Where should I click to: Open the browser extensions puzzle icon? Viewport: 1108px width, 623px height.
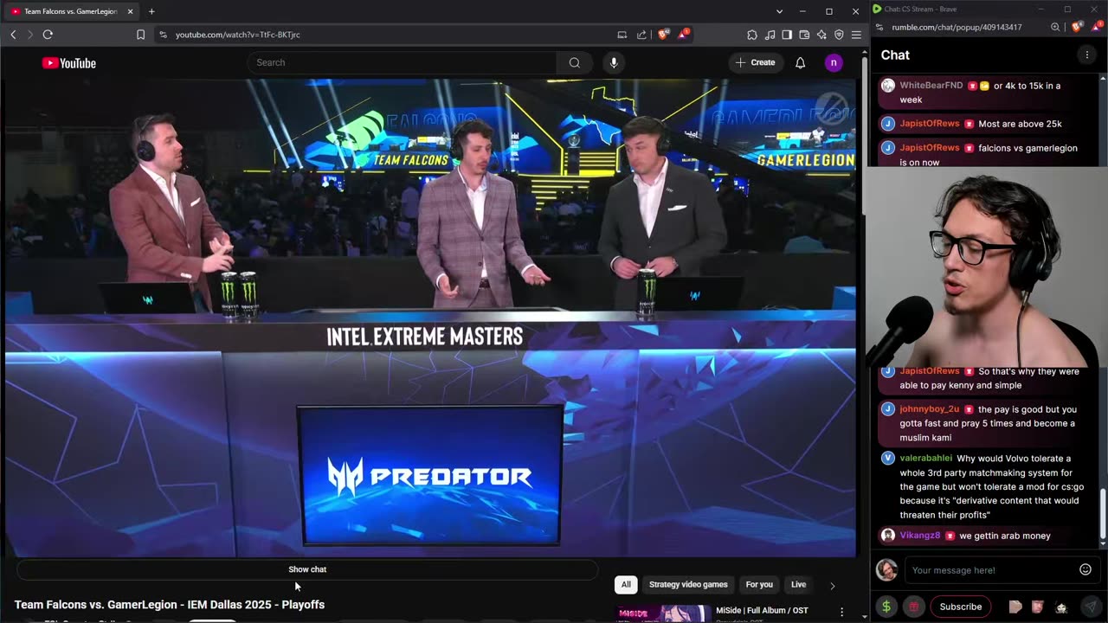[752, 35]
